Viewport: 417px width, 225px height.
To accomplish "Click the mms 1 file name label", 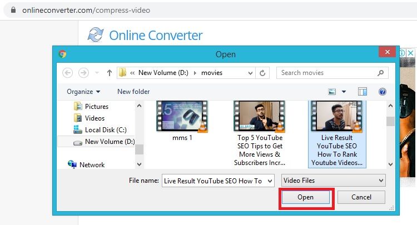I will tap(182, 138).
